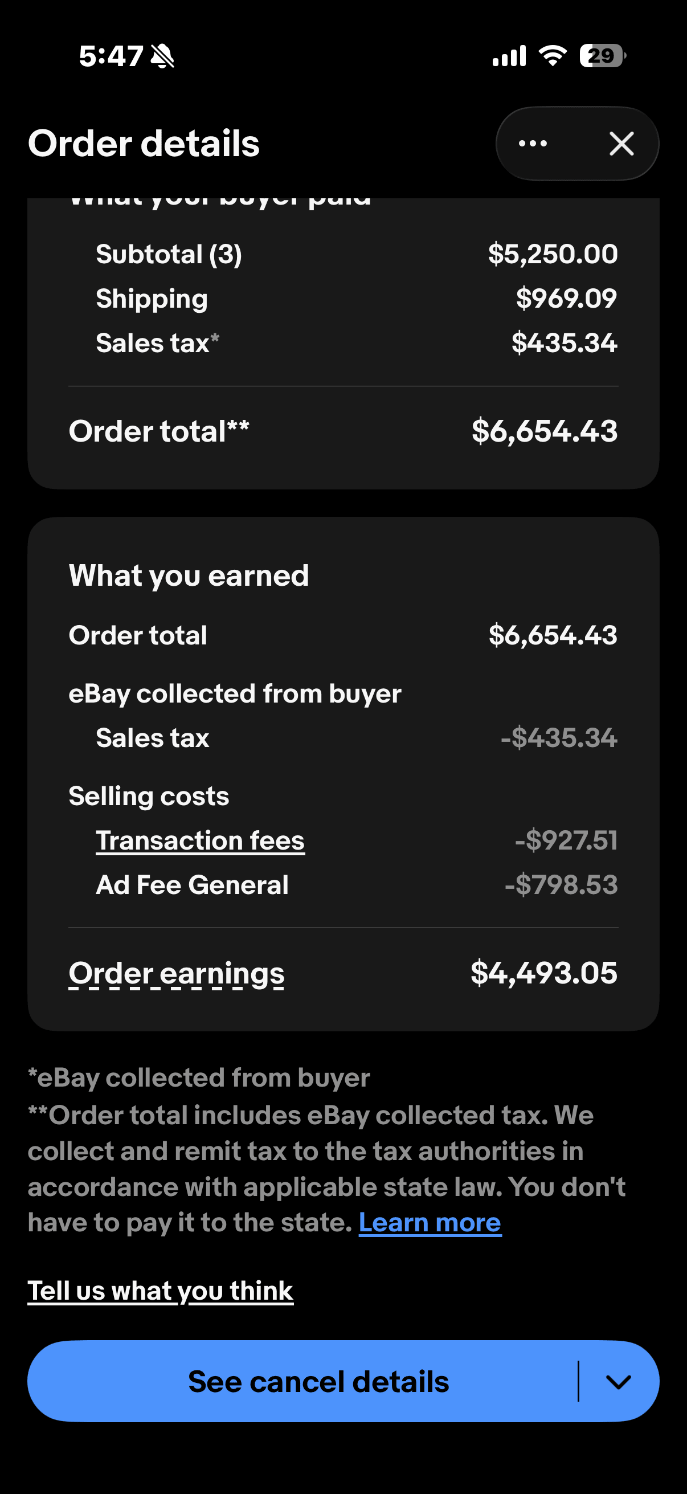Select the Order total $6,654.43 amount
The height and width of the screenshot is (1494, 687).
click(x=553, y=635)
